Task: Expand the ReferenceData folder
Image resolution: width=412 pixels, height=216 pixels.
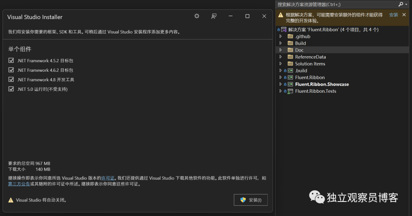Action: (280, 57)
